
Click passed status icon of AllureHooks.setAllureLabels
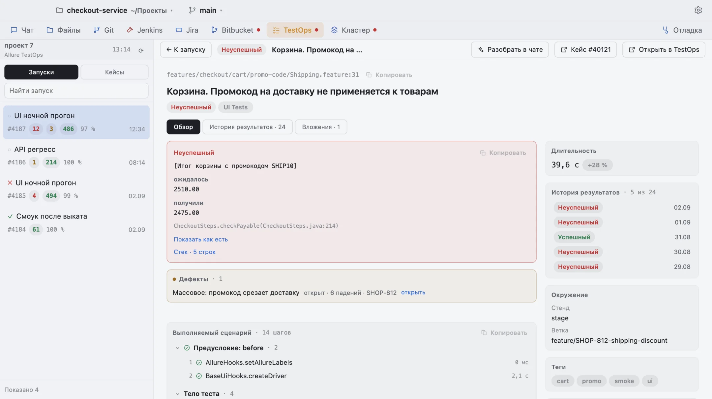tap(199, 362)
